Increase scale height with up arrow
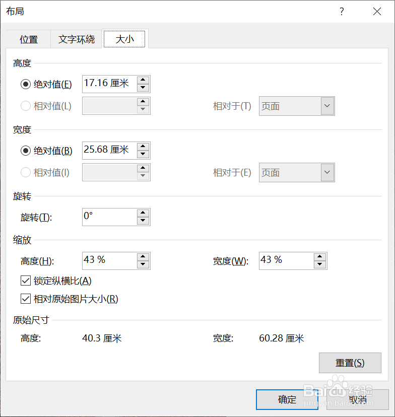Screen dimensions: 395x417 click(x=143, y=257)
